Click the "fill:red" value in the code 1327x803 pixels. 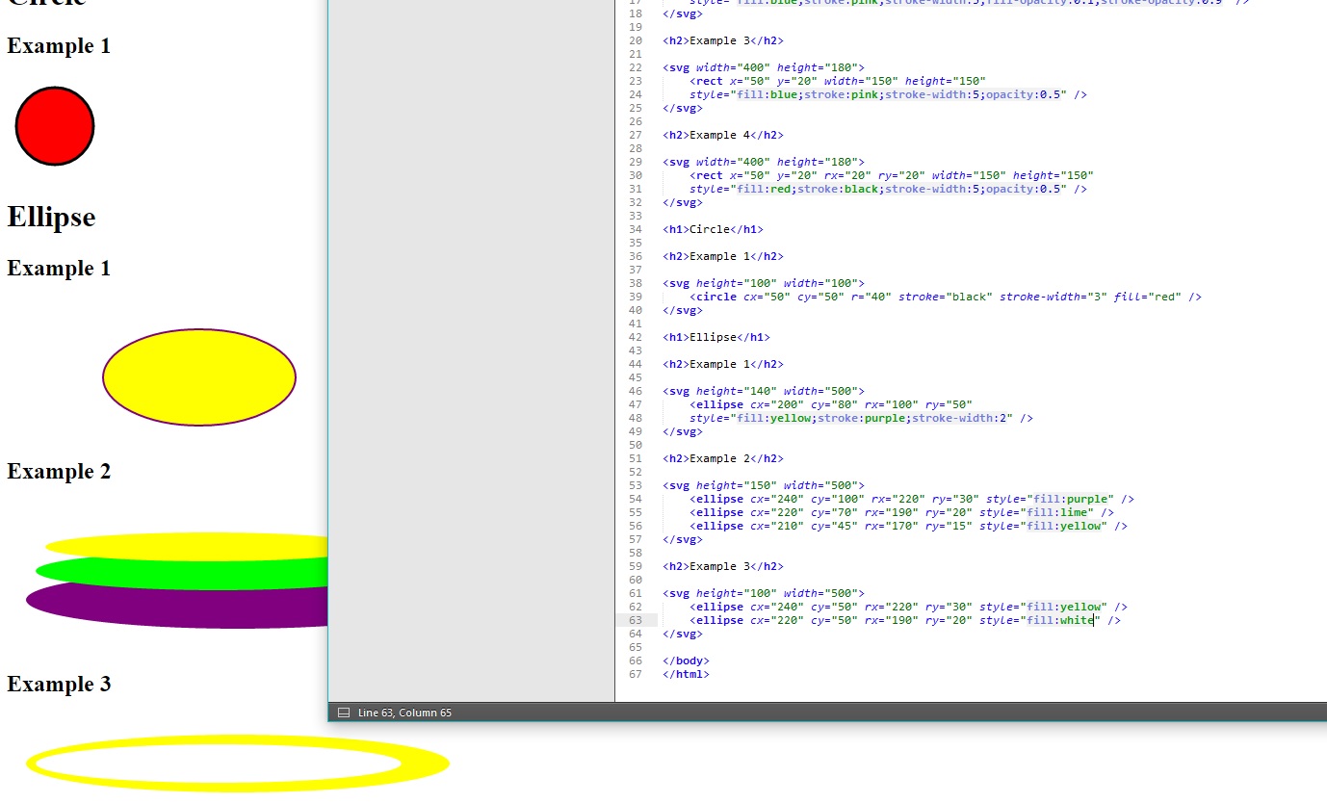768,189
